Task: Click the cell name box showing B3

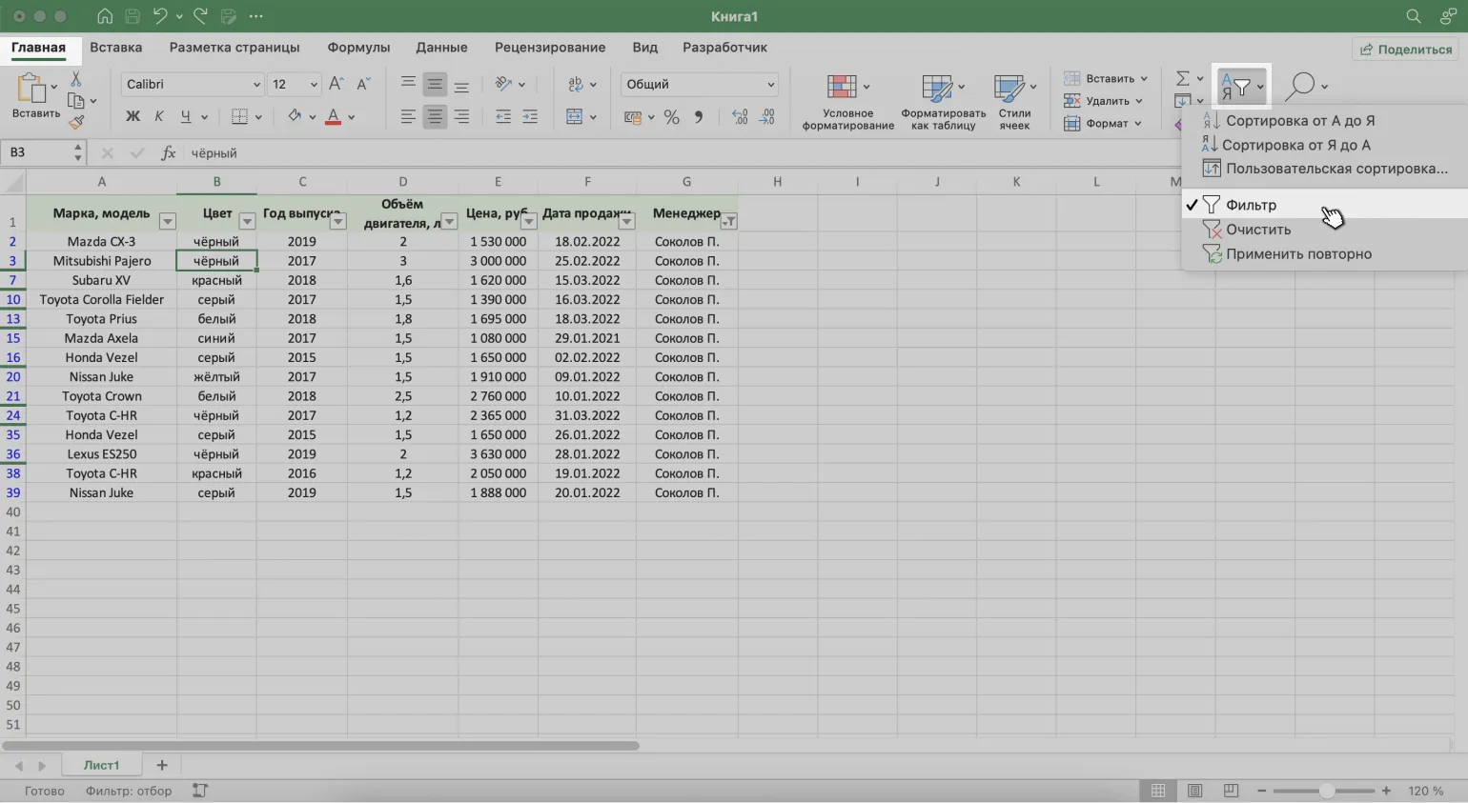Action: click(x=38, y=152)
